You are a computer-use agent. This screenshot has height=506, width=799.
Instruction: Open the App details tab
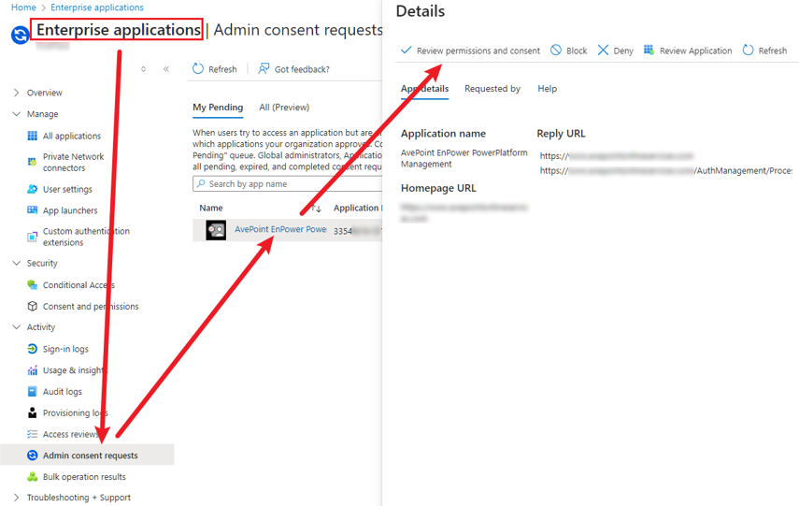pyautogui.click(x=424, y=88)
